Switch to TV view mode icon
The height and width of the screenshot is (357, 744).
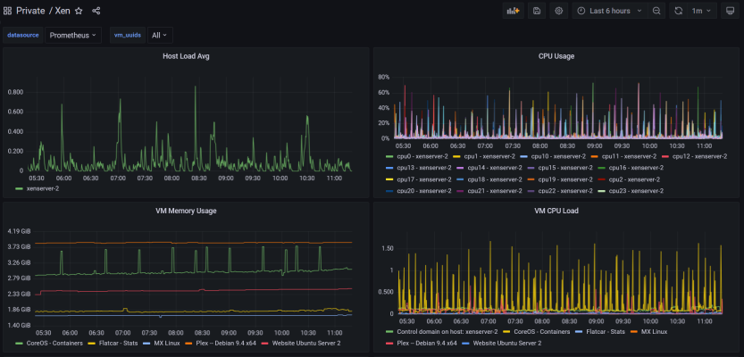730,11
